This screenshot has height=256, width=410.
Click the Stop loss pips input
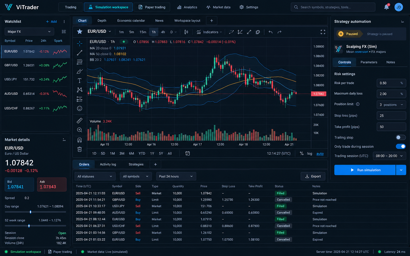[x=391, y=116]
